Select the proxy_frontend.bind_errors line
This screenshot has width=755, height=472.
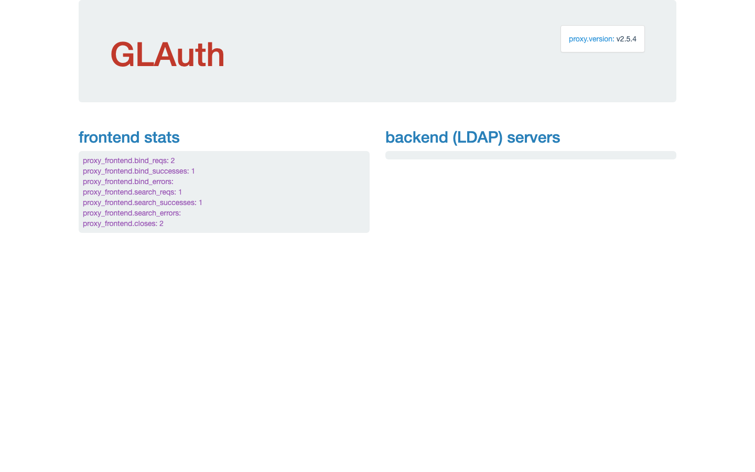[128, 181]
